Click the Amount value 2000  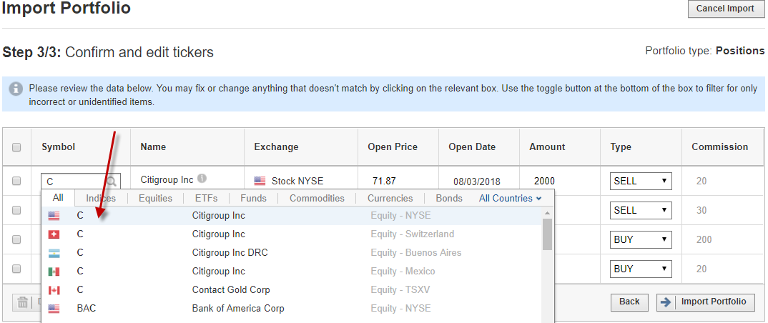pyautogui.click(x=545, y=181)
